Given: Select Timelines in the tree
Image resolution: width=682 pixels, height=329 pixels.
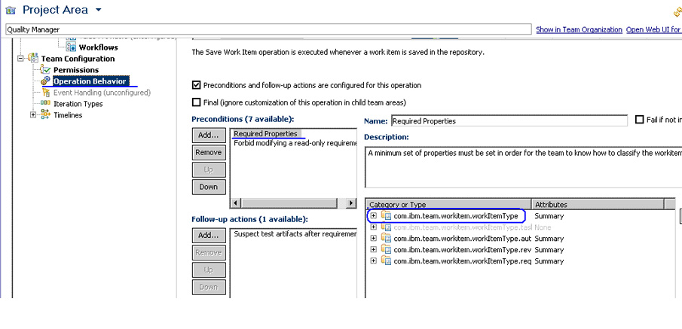Looking at the screenshot, I should 68,115.
